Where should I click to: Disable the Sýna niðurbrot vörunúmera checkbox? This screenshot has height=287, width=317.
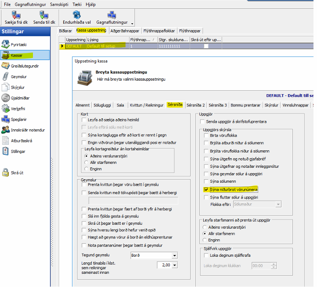pyautogui.click(x=206, y=190)
